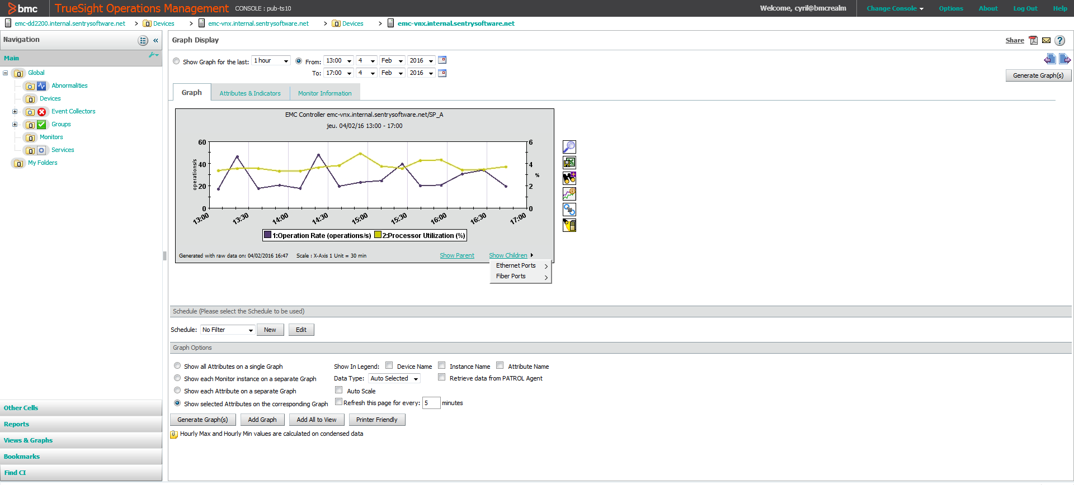Screen dimensions: 1074x485
Task: Open the help question mark icon
Action: [x=1060, y=40]
